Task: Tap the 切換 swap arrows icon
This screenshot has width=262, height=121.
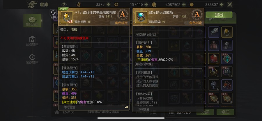Action: point(53,12)
